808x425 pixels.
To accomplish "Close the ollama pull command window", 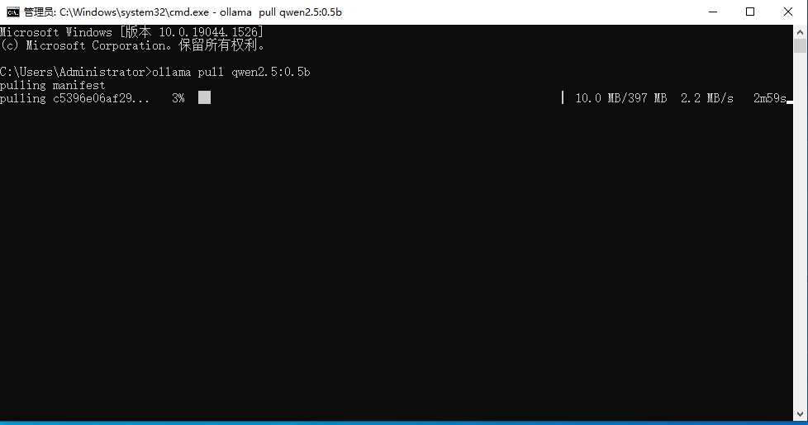I will point(788,12).
